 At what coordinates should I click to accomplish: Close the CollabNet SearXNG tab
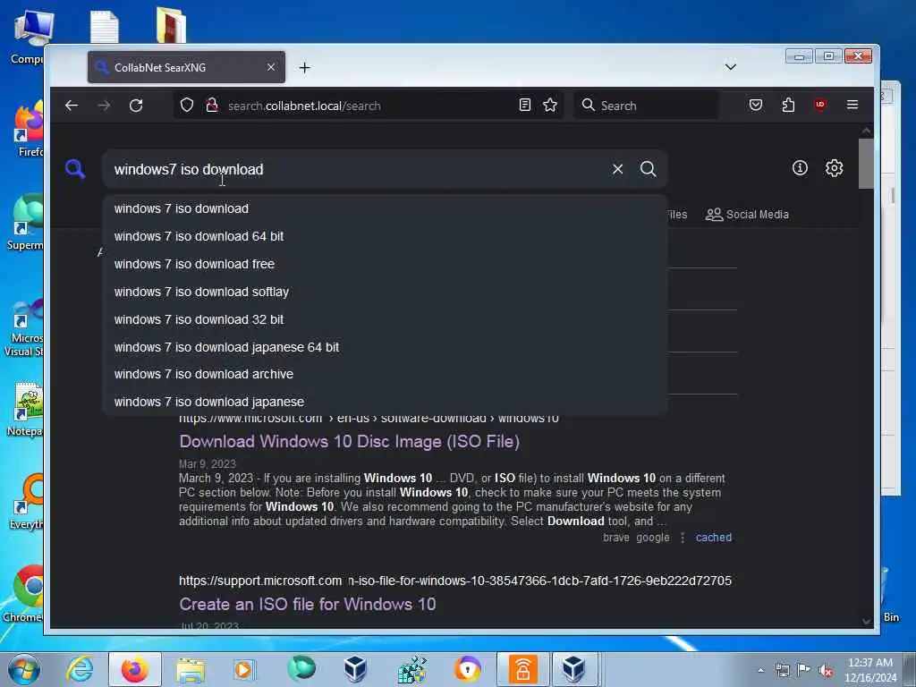[270, 68]
